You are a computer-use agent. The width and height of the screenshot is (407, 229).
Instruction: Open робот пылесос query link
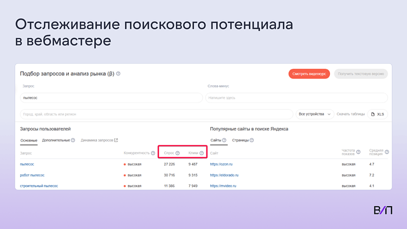(32, 175)
